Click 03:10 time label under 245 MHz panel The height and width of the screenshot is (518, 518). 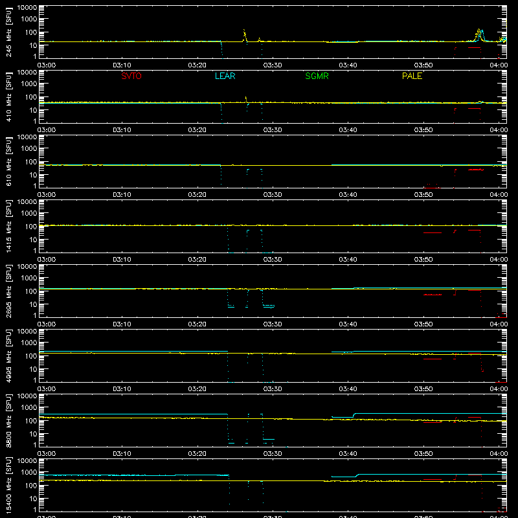pyautogui.click(x=122, y=65)
